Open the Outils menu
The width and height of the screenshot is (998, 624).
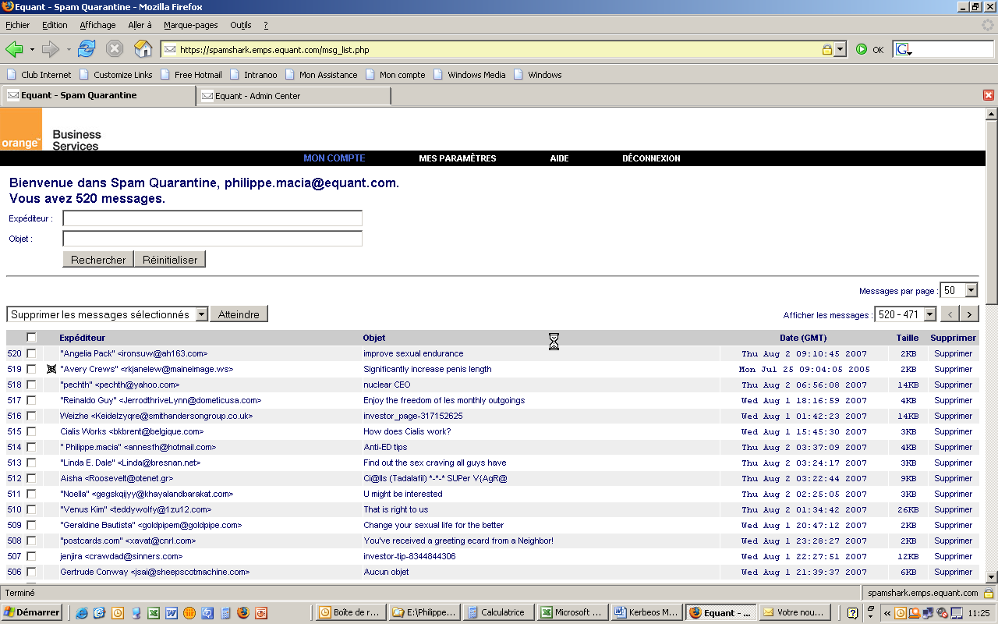(x=241, y=25)
